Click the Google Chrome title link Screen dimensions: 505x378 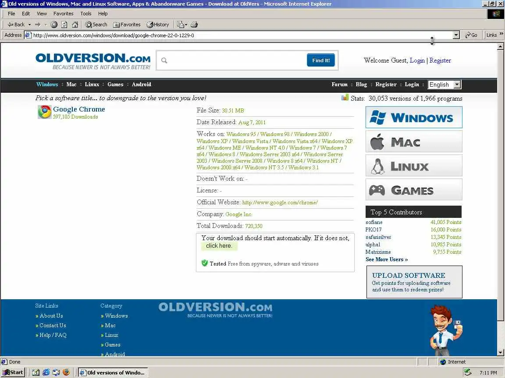click(79, 109)
